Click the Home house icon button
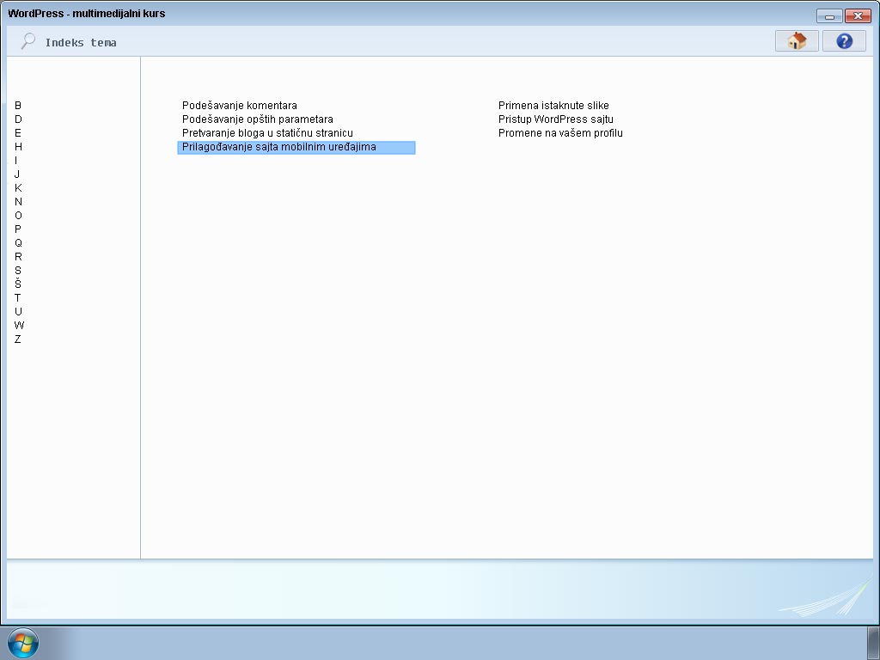880x660 pixels. coord(796,41)
